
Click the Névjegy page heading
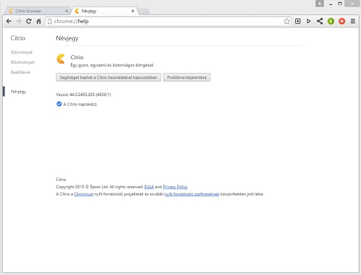[x=67, y=38]
